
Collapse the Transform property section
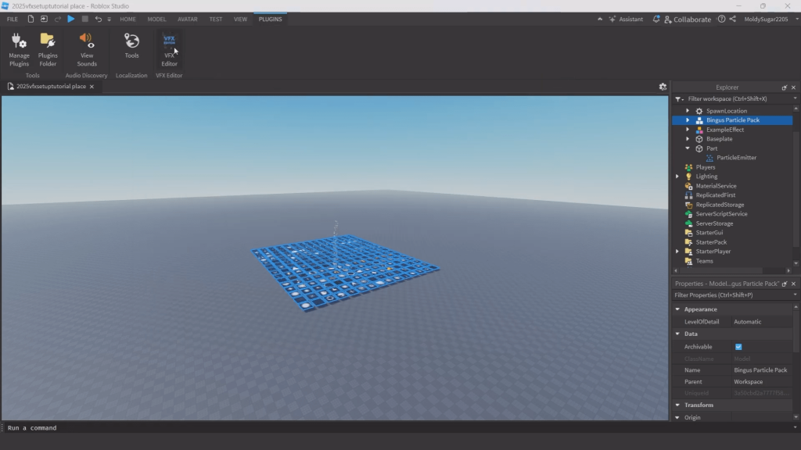(677, 405)
